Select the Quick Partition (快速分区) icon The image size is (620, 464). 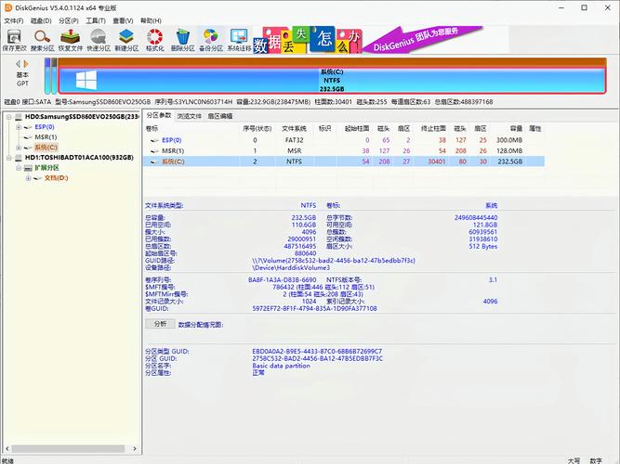click(99, 40)
